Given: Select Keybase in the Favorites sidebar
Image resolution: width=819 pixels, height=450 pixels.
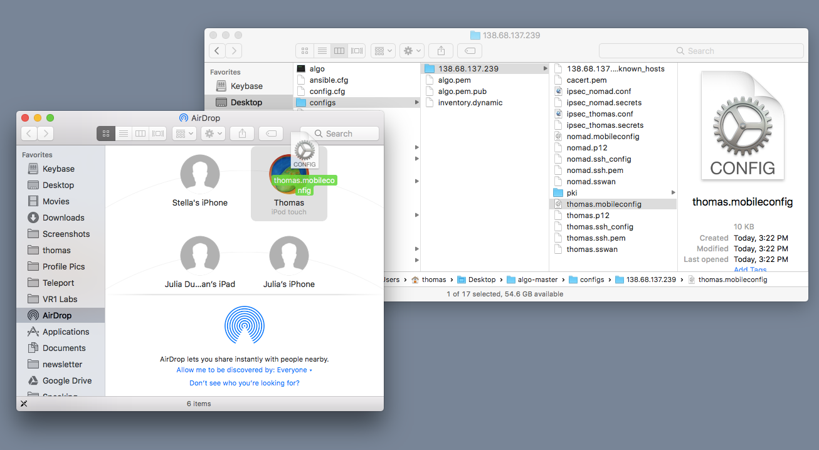Looking at the screenshot, I should [56, 169].
